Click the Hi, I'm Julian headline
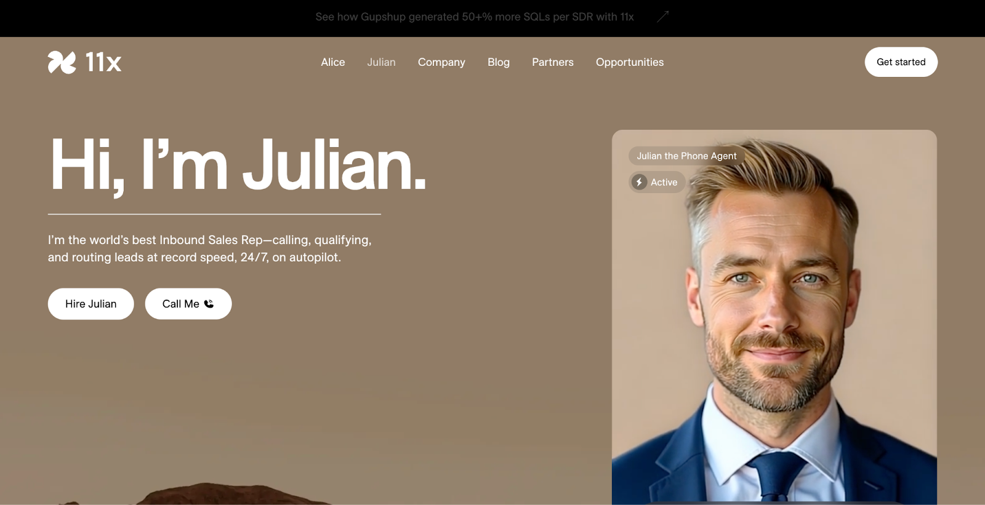985x505 pixels. point(238,165)
